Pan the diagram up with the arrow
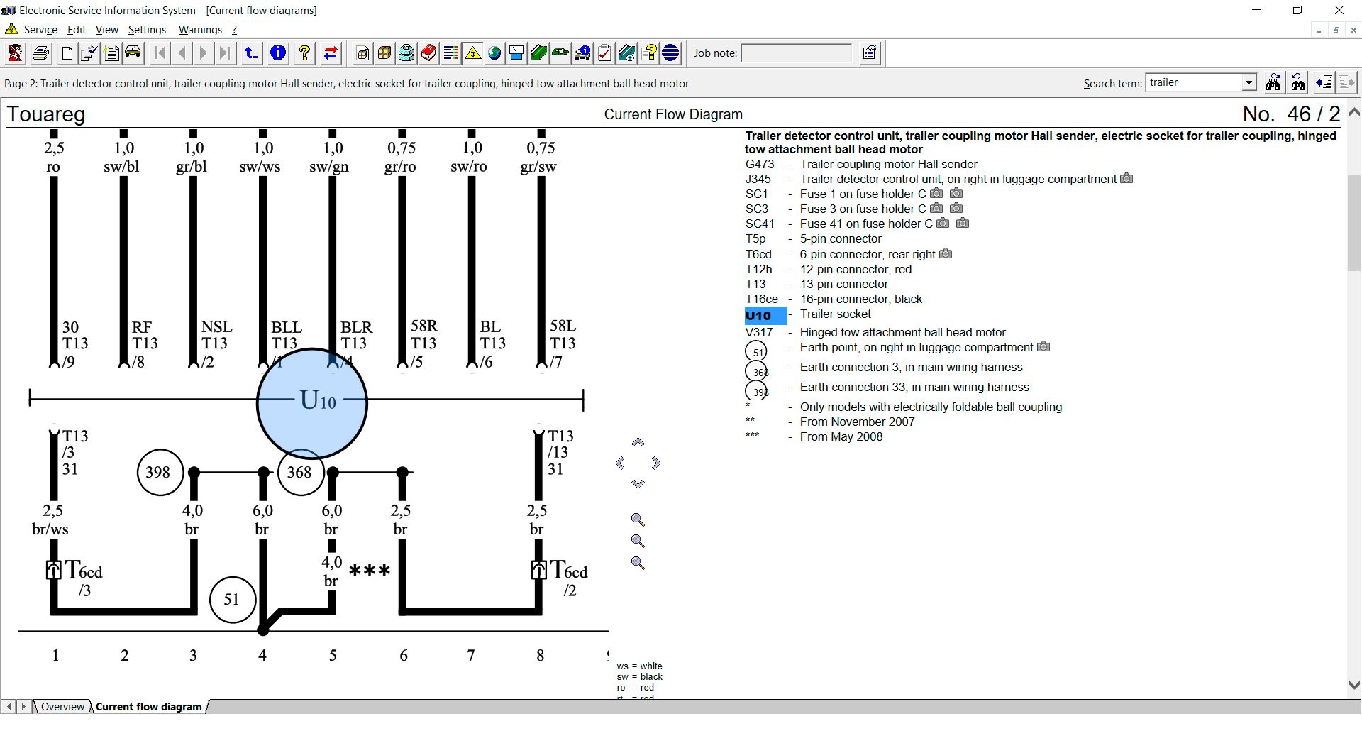 638,442
